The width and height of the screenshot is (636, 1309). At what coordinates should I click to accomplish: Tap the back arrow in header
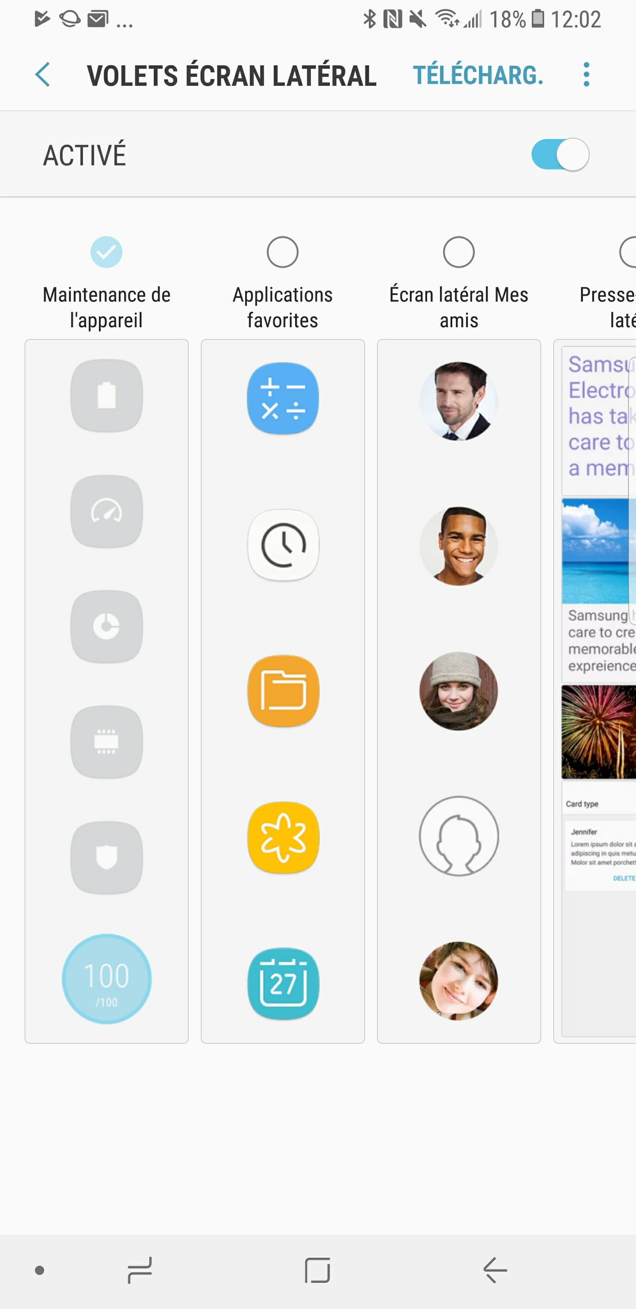point(43,75)
